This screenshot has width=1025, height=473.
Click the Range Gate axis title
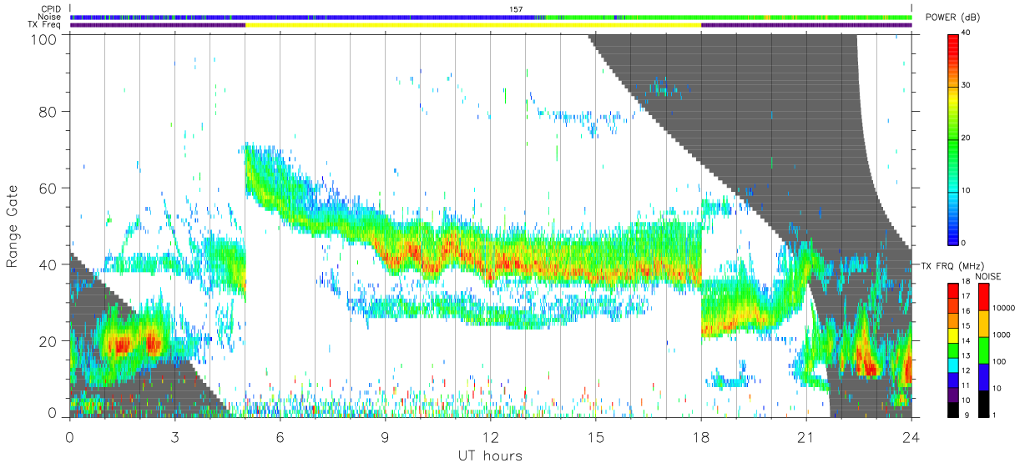click(13, 227)
